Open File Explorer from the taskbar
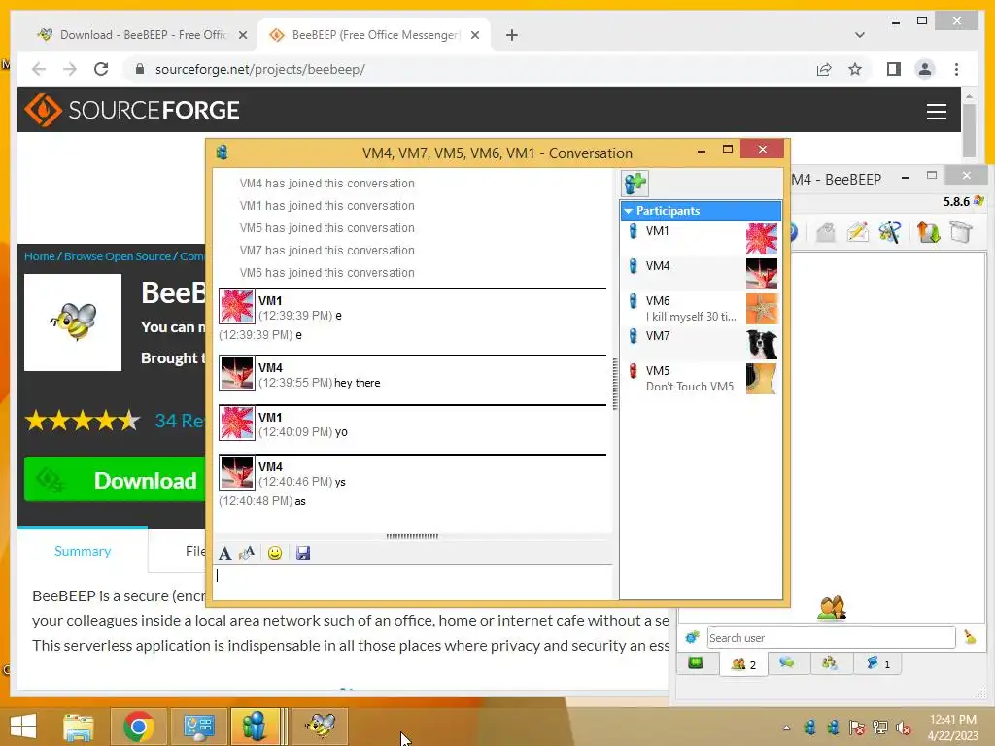The image size is (995, 746). click(x=78, y=727)
